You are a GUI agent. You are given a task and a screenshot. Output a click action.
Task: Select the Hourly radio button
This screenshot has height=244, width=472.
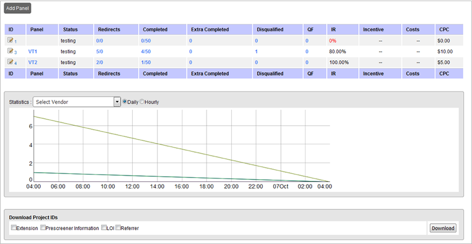[142, 102]
